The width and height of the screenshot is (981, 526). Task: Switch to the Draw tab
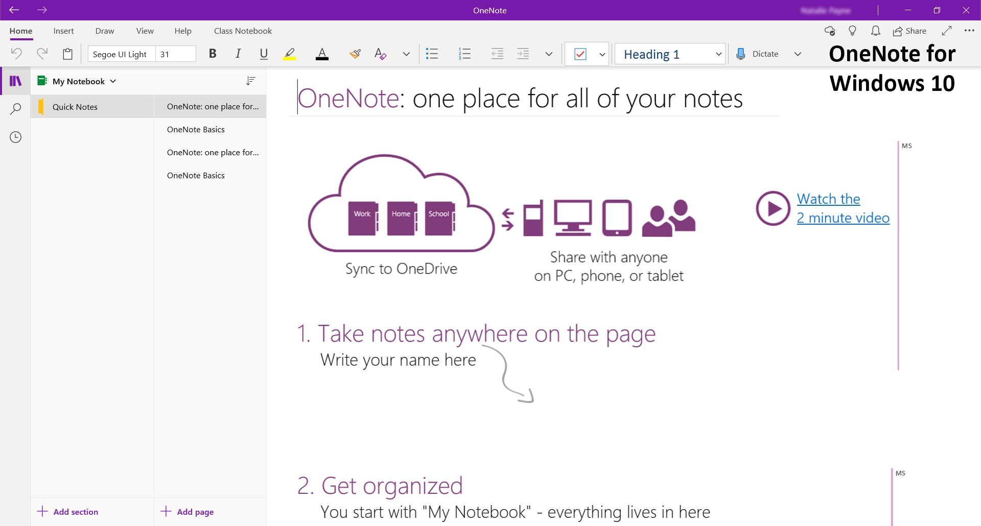104,31
